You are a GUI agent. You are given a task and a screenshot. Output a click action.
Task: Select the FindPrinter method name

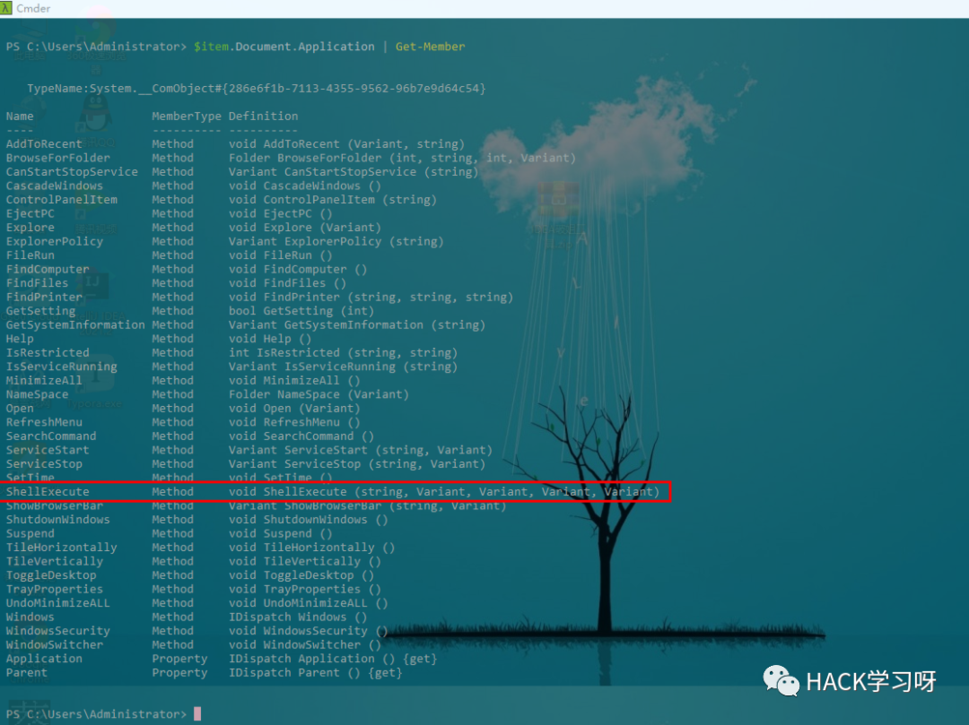(44, 297)
